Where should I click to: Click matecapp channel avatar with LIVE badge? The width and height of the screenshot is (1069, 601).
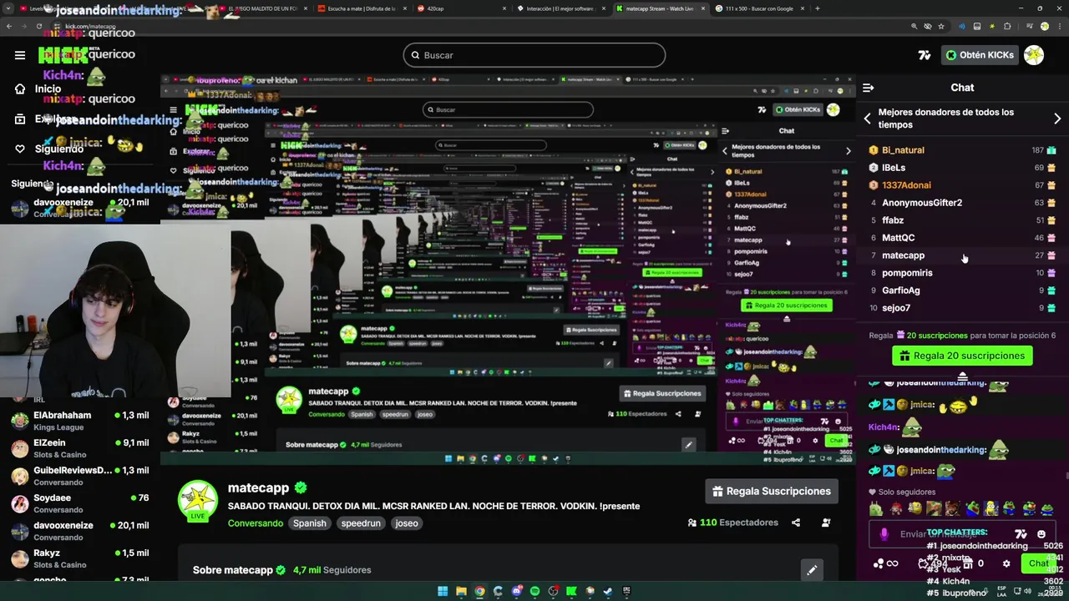(198, 500)
